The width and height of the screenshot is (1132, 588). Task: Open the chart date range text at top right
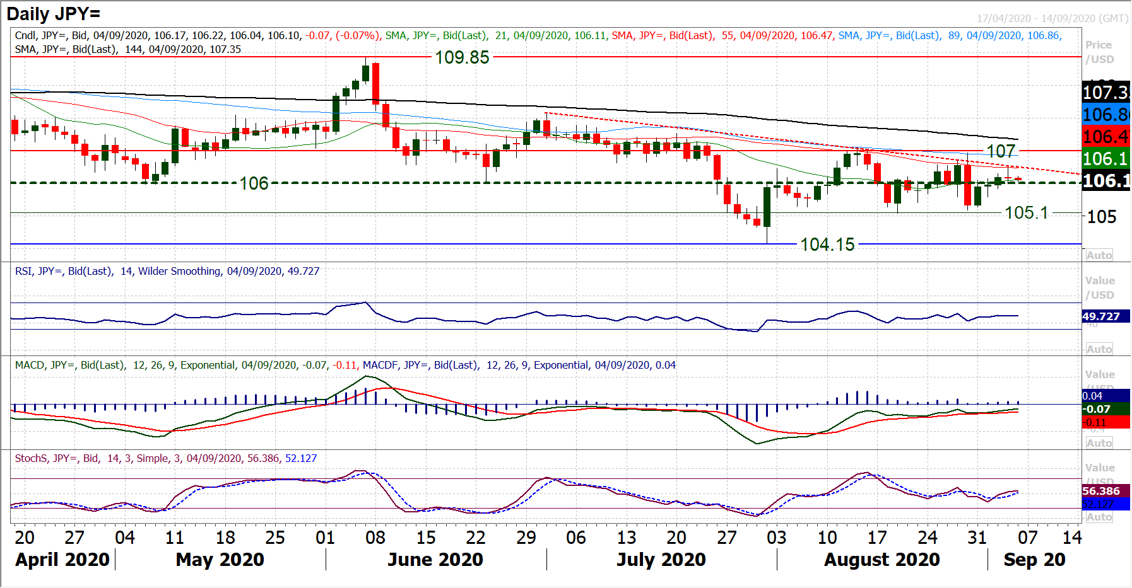point(1052,18)
